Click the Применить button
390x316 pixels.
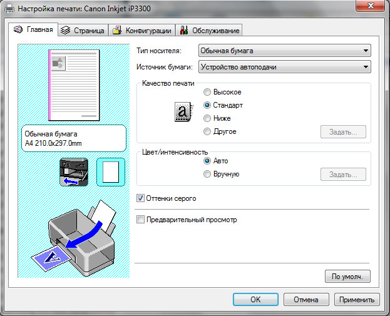click(x=357, y=299)
